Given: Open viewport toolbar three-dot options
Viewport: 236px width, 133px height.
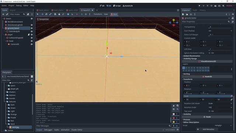Looking at the screenshot, I should [x=90, y=14].
